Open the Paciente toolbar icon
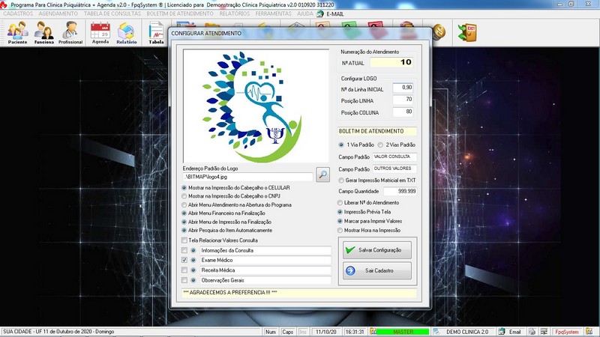 coord(17,32)
